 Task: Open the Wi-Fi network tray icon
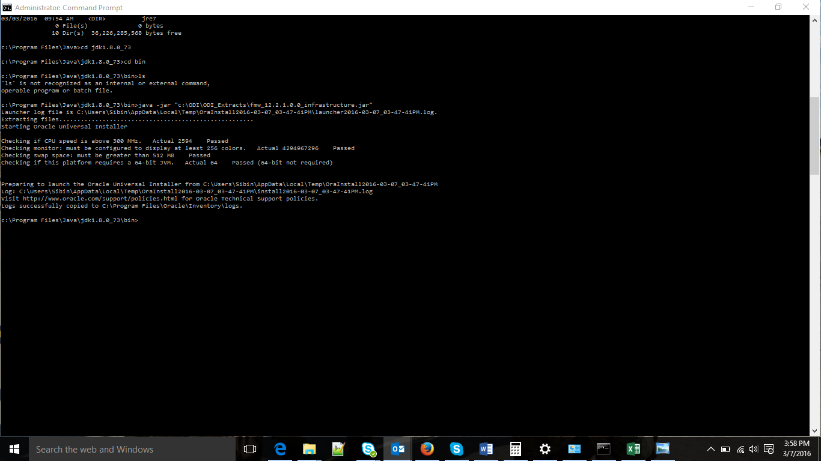pos(740,449)
